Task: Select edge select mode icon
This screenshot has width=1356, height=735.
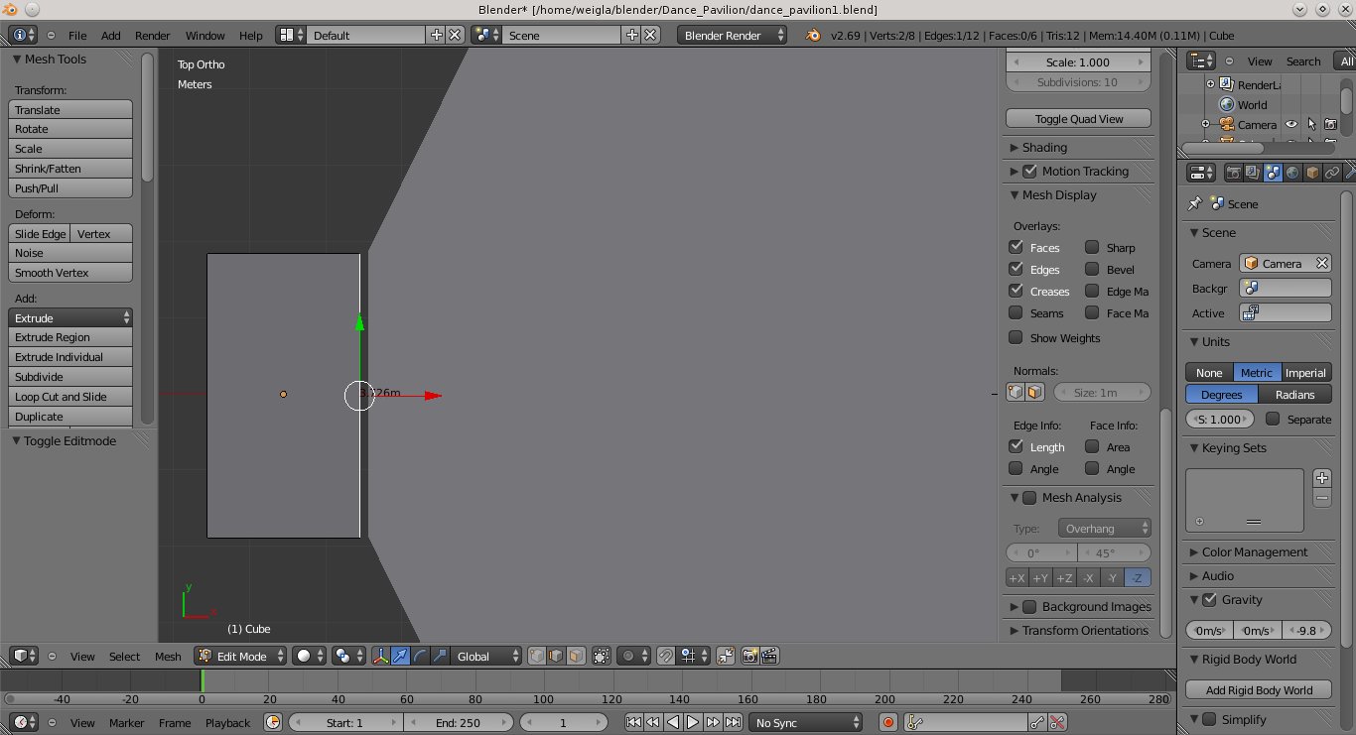Action: pyautogui.click(x=555, y=656)
